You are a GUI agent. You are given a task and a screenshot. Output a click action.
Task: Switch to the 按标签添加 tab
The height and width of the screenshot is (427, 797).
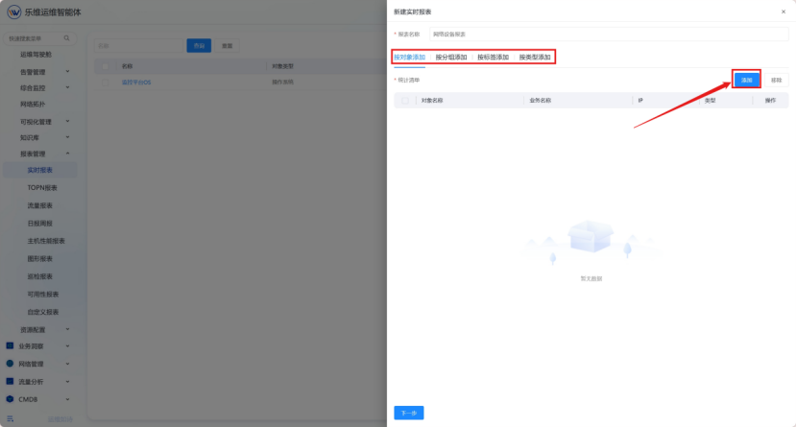pyautogui.click(x=493, y=58)
